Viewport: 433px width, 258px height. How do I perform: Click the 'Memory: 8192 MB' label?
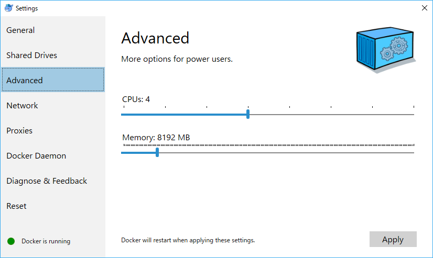click(156, 137)
